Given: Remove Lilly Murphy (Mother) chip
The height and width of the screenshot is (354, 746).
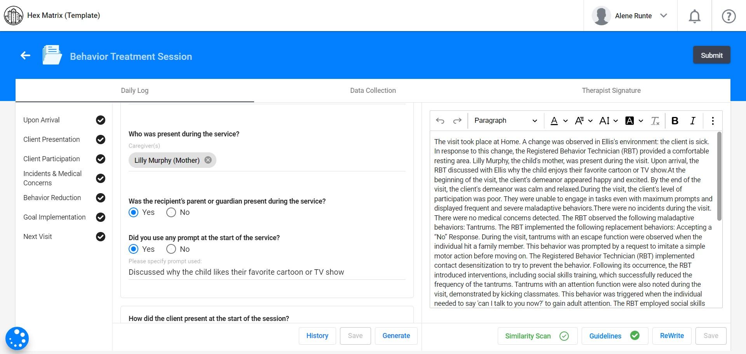Looking at the screenshot, I should click(x=208, y=160).
